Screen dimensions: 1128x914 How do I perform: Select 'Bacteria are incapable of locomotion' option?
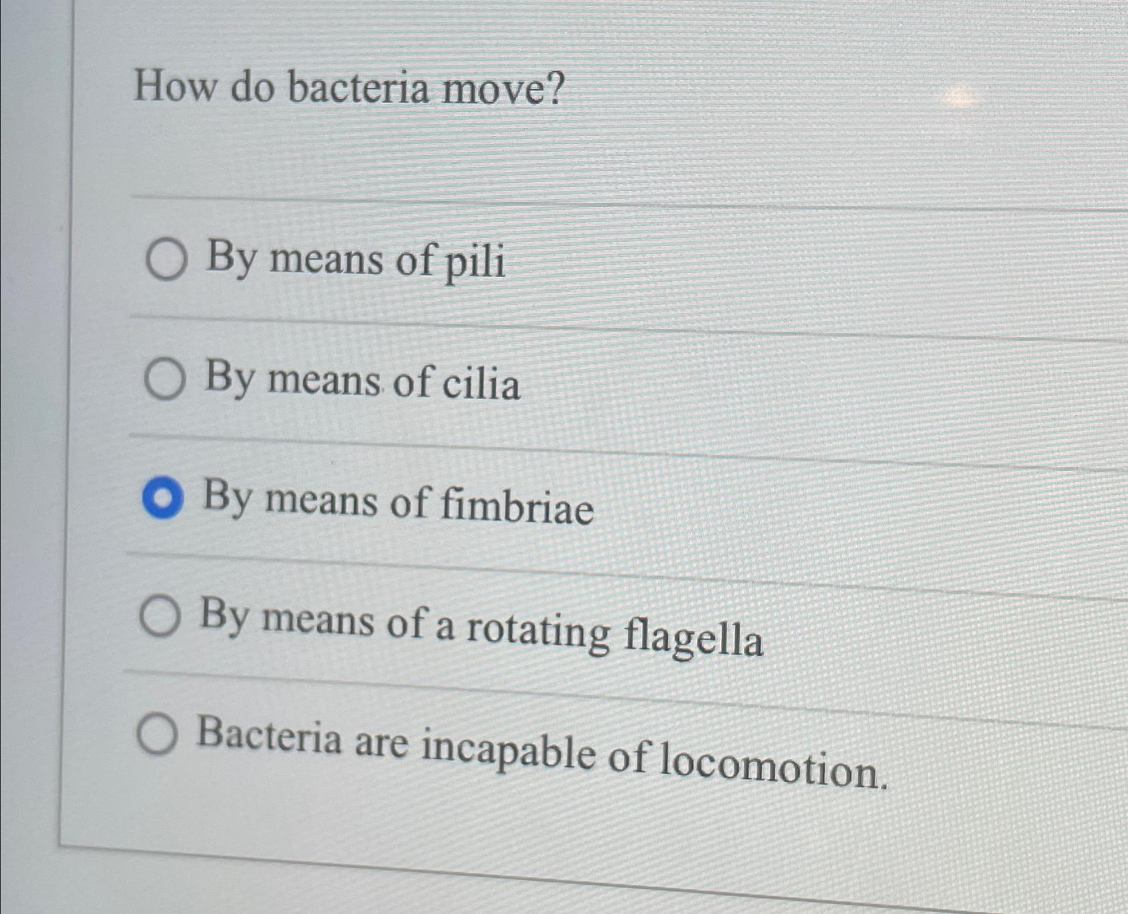(158, 739)
